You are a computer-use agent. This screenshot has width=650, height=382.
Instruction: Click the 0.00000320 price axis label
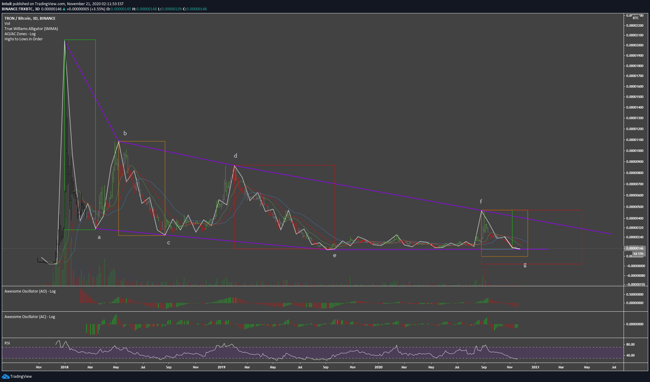(635, 228)
